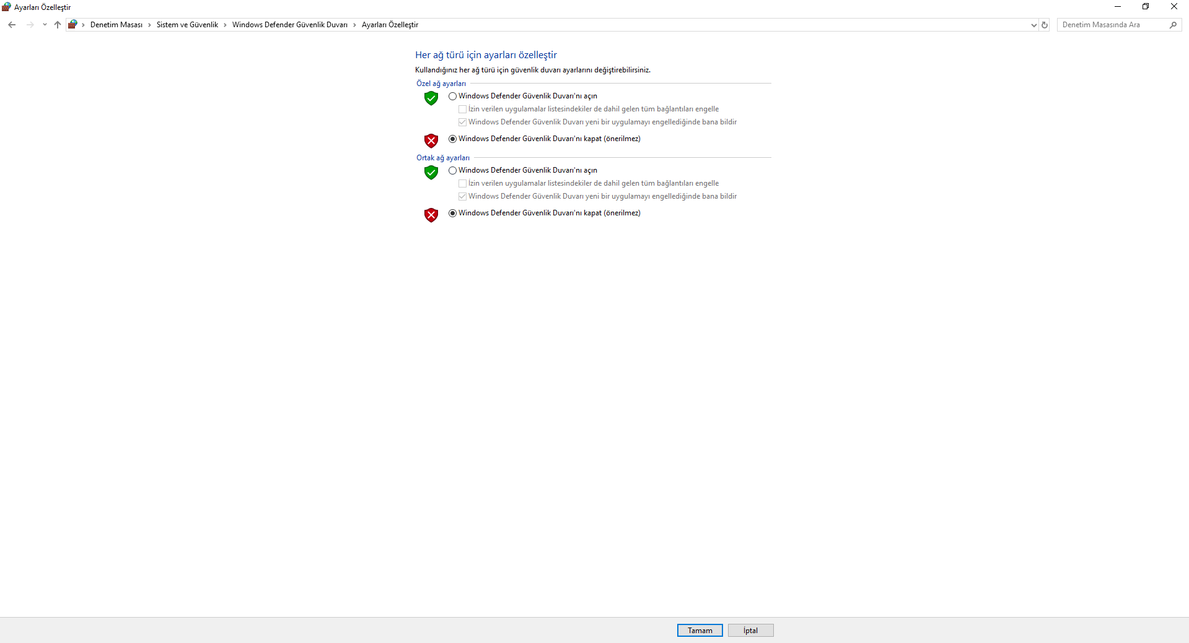
Task: Click the forward navigation arrow
Action: pyautogui.click(x=30, y=25)
